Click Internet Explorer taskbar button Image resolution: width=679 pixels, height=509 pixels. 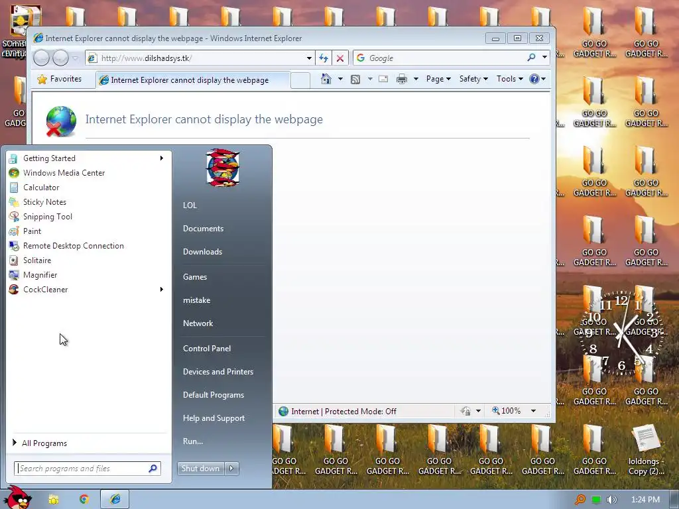[x=115, y=499]
